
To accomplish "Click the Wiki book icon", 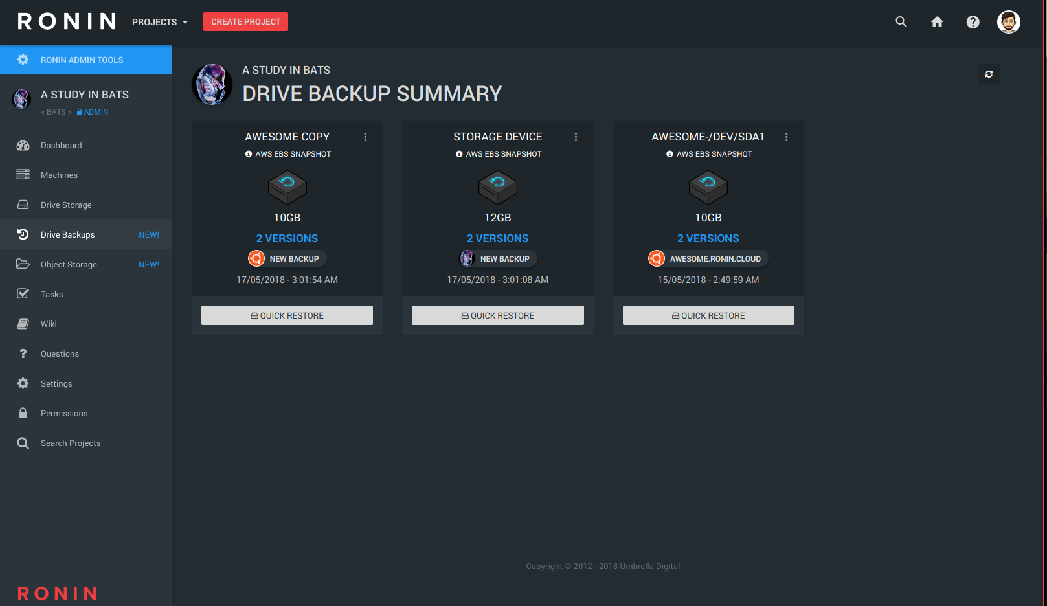I will (x=23, y=324).
